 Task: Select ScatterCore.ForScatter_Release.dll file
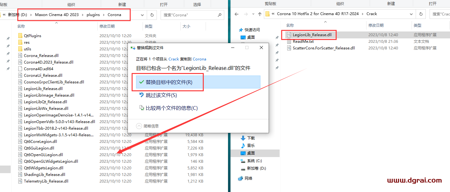tap(324, 48)
